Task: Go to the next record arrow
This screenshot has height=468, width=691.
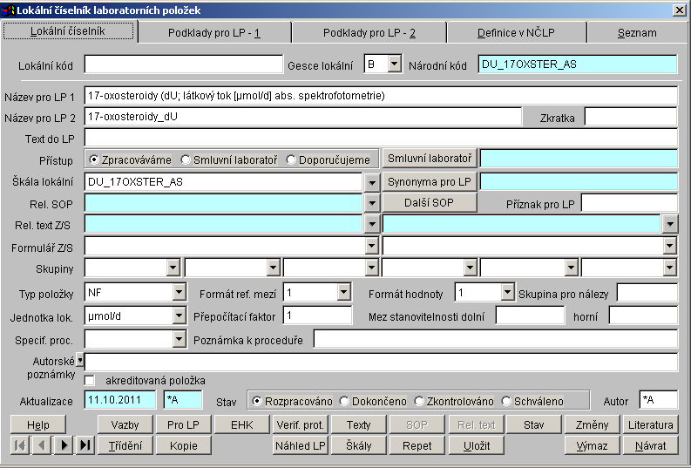Action: point(63,445)
